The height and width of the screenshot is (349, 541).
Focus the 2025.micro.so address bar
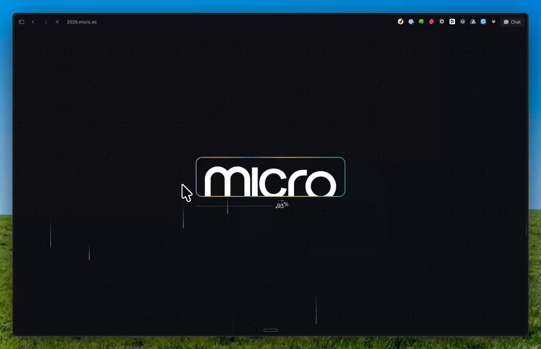(x=82, y=22)
